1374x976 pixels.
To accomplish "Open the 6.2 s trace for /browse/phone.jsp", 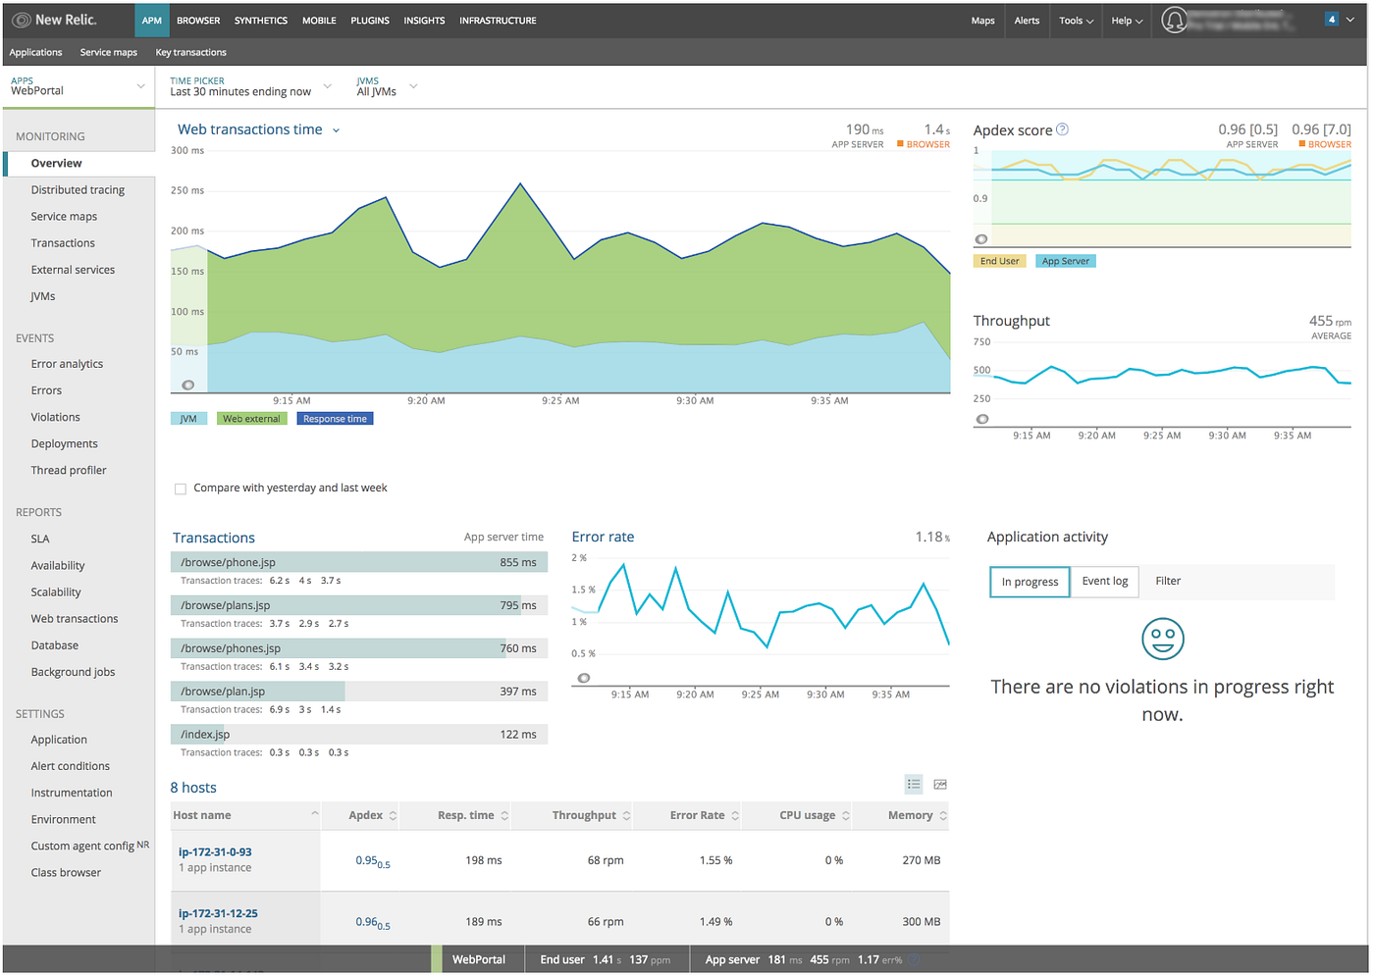I will (x=280, y=581).
